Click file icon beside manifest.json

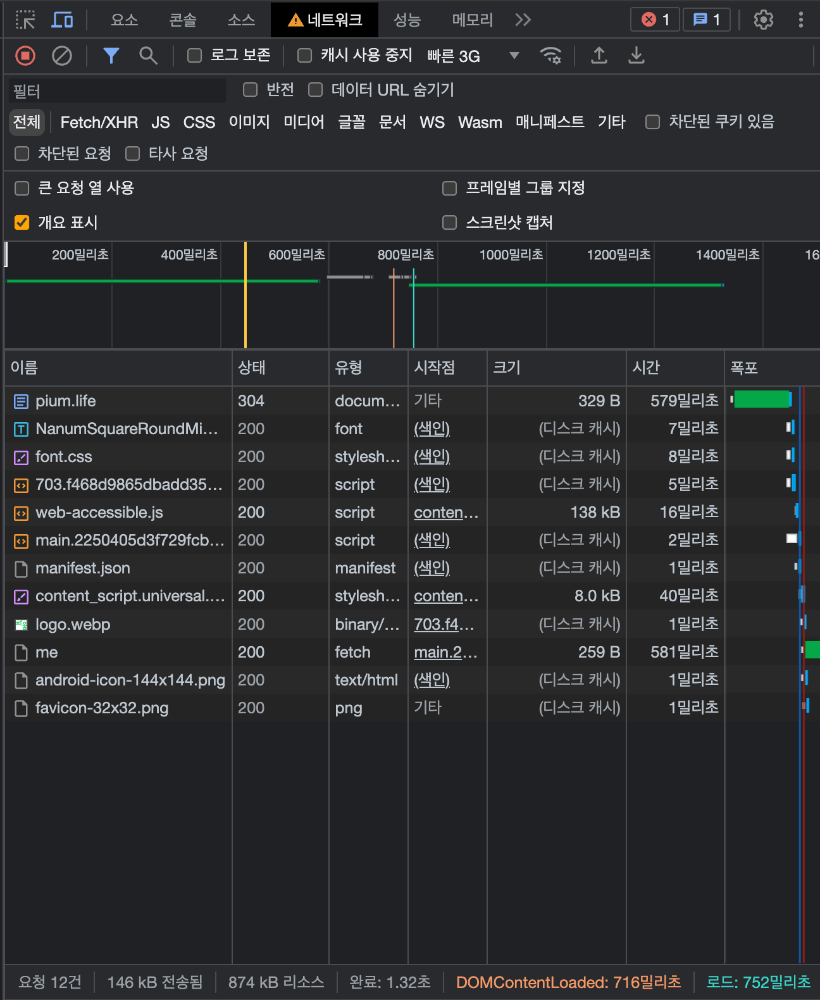pos(21,569)
